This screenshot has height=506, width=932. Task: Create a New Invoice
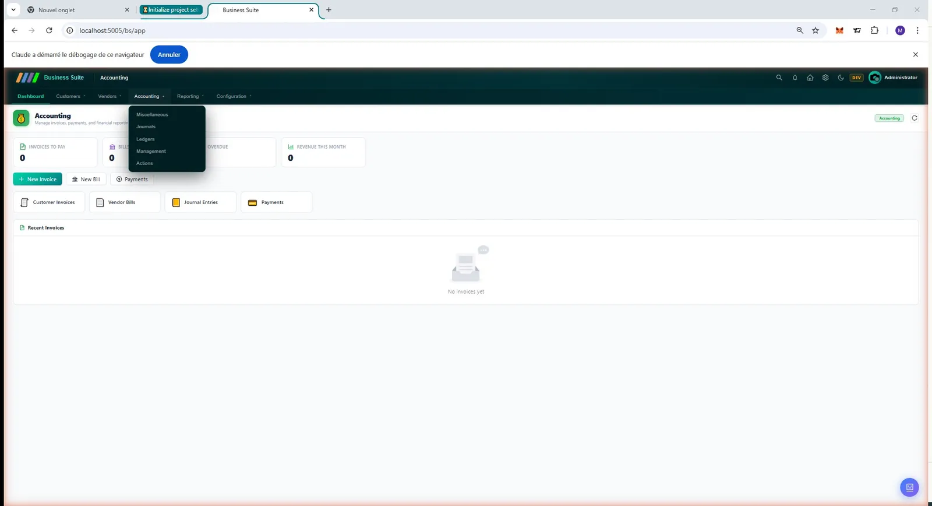tap(37, 179)
